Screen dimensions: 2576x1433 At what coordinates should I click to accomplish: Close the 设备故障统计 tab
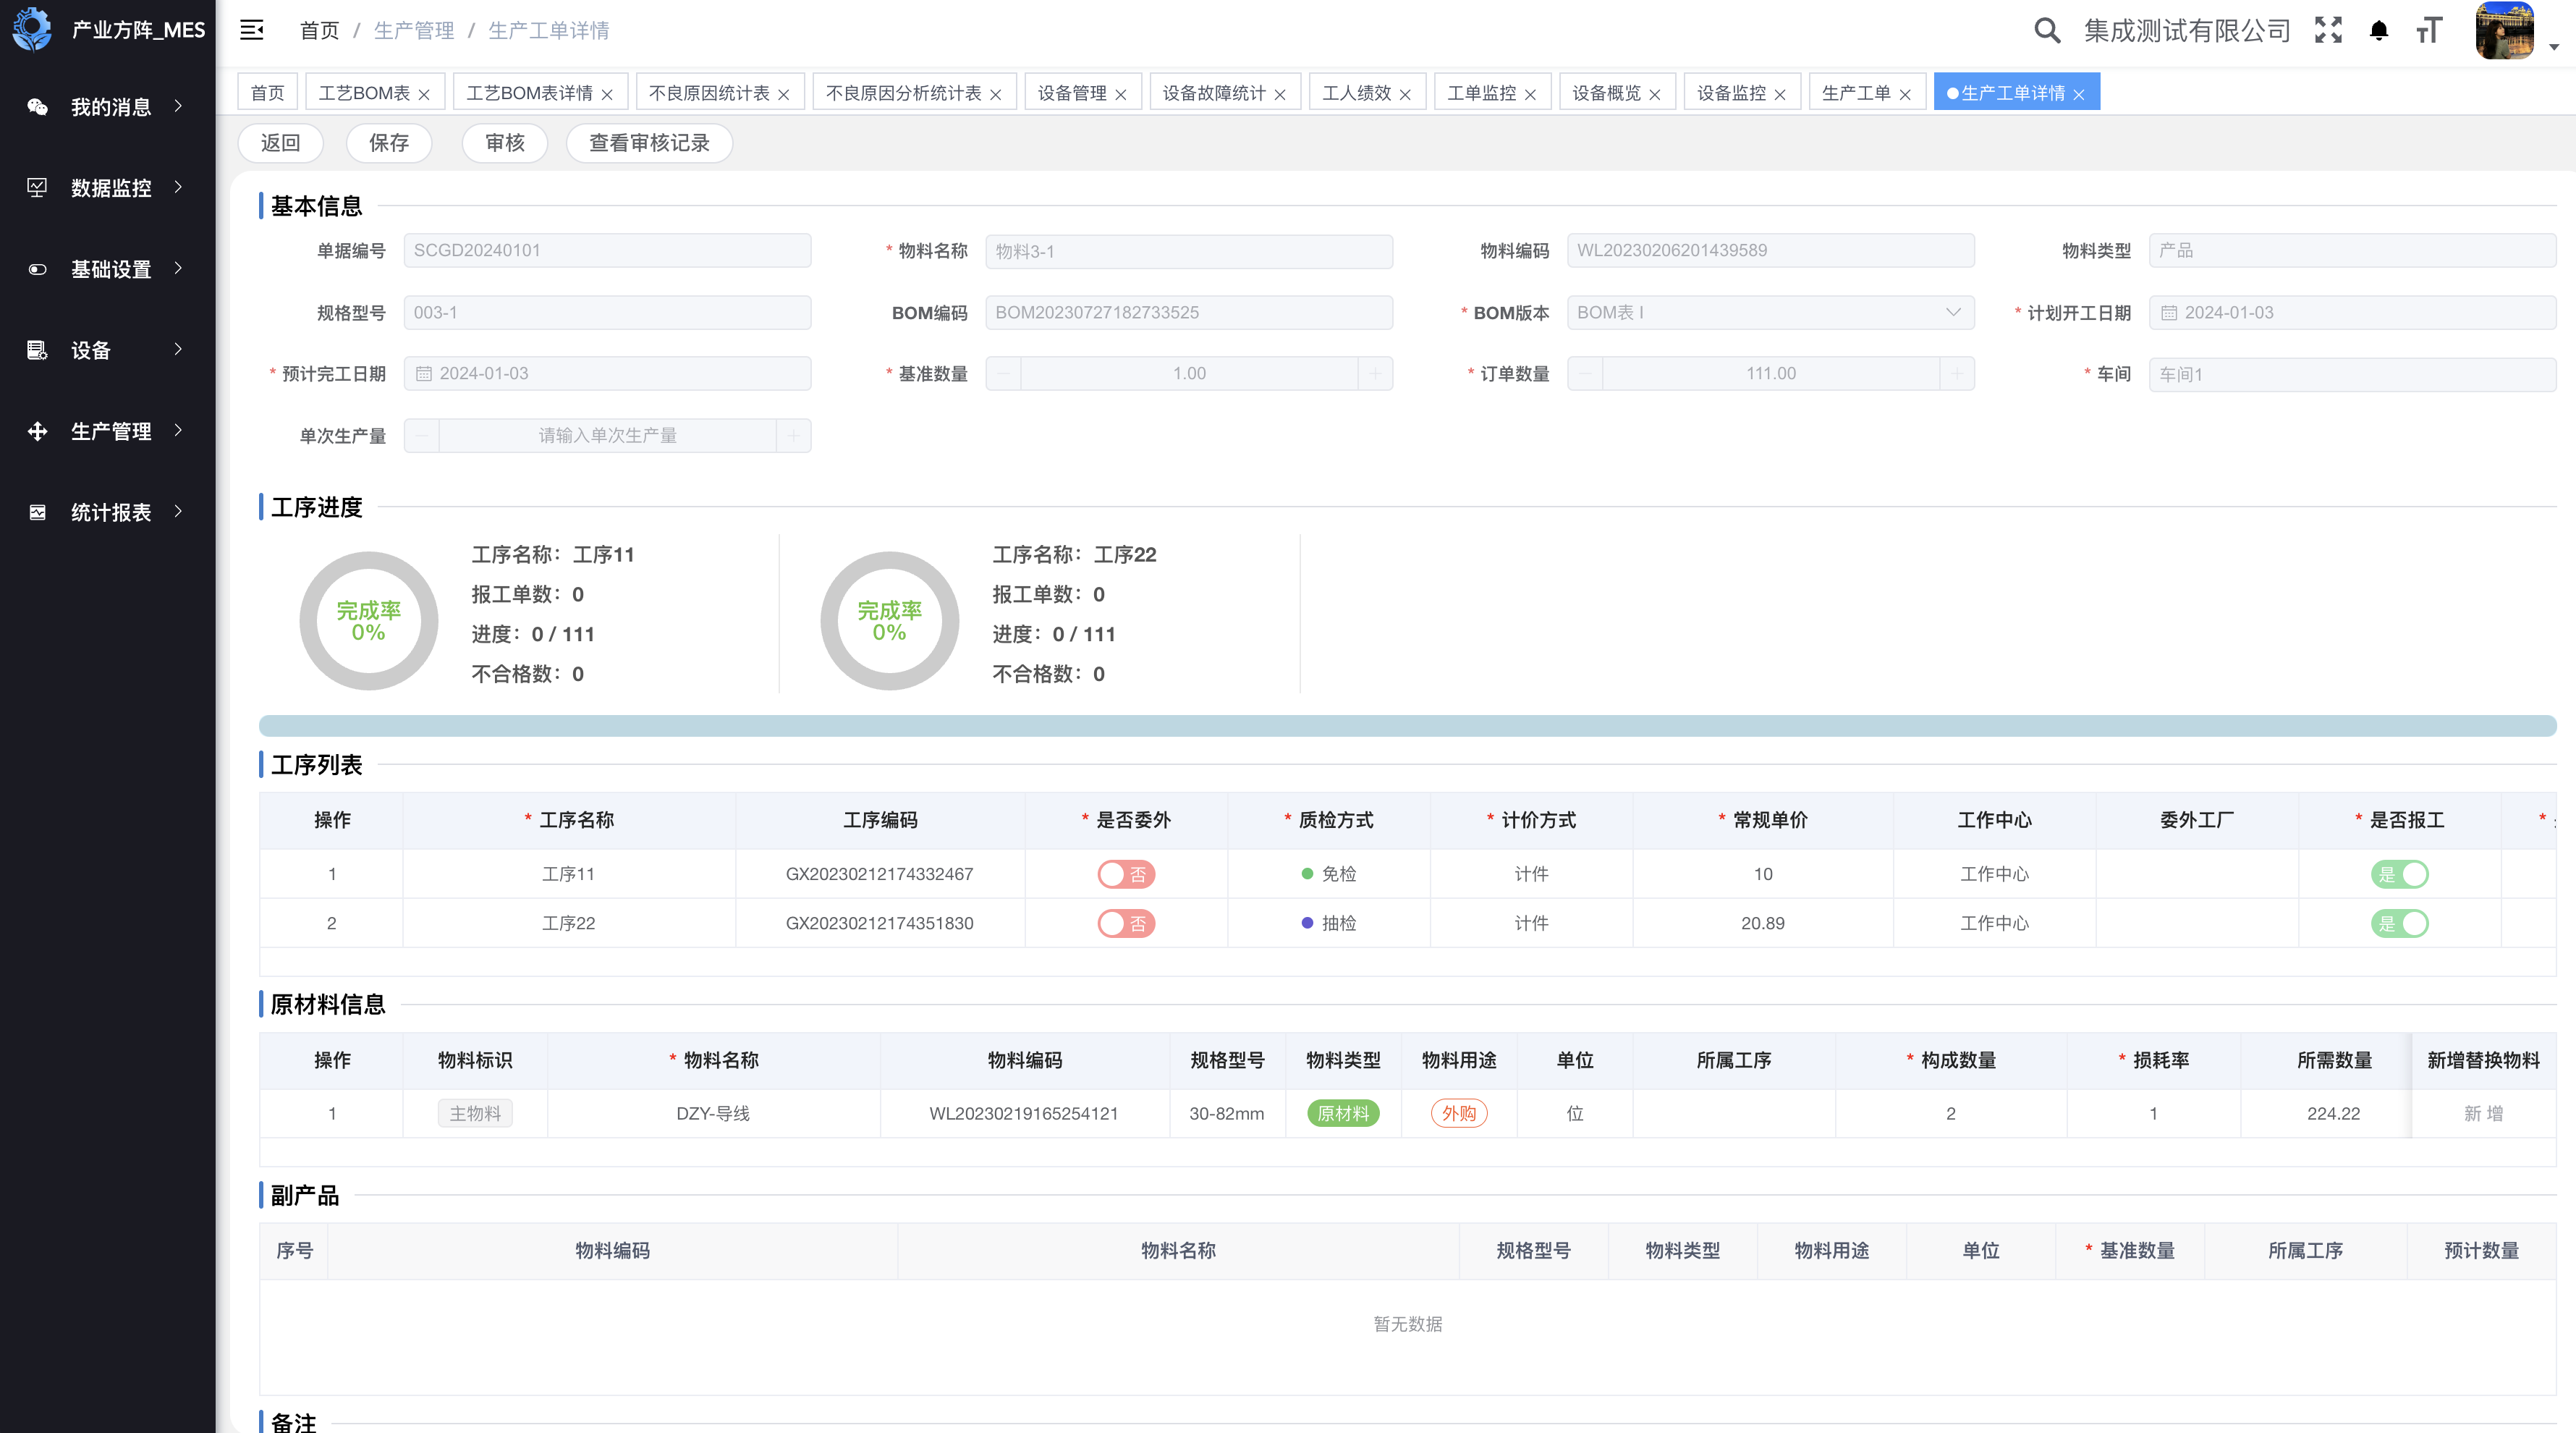[x=1280, y=94]
